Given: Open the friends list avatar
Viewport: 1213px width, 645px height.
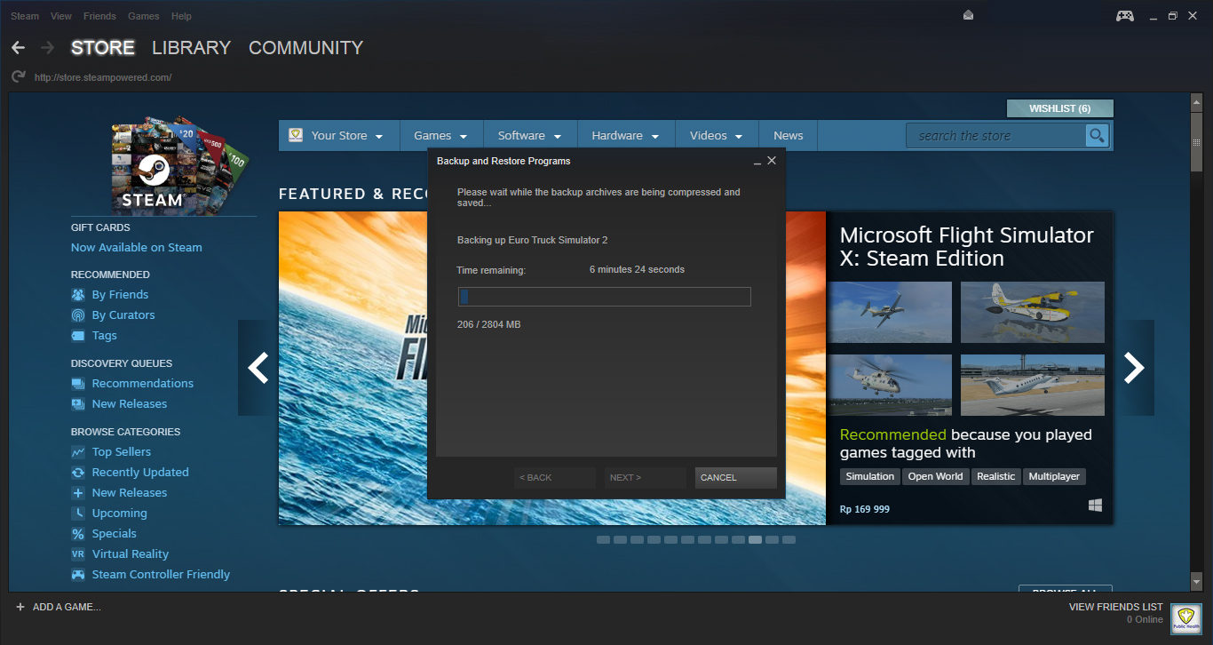Looking at the screenshot, I should [1185, 618].
